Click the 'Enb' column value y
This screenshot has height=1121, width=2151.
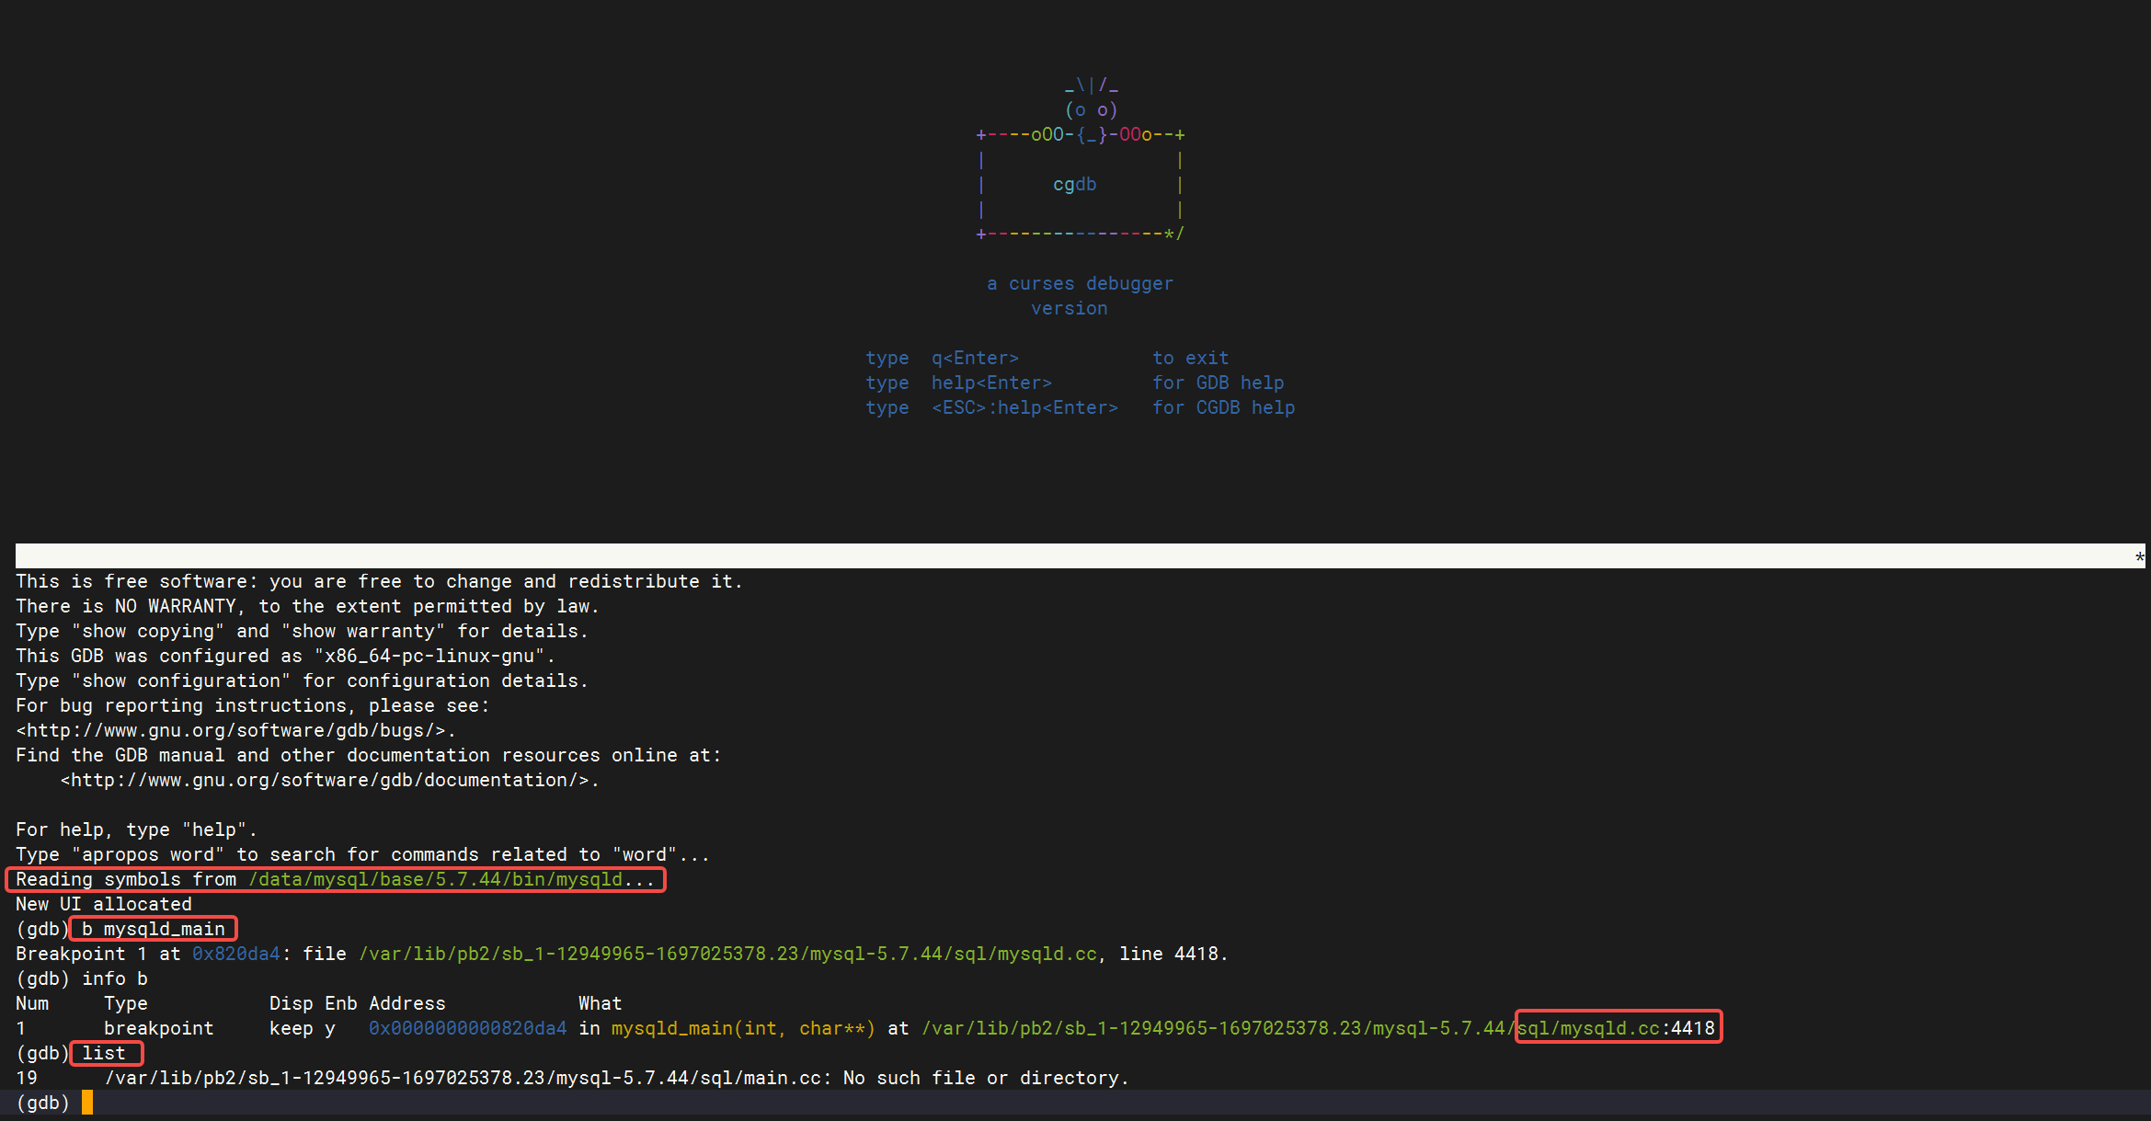[x=329, y=1028]
